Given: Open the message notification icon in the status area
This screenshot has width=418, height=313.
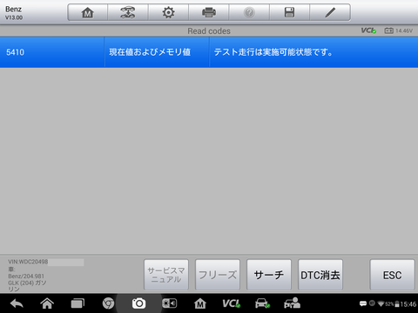Looking at the screenshot, I should [x=363, y=303].
